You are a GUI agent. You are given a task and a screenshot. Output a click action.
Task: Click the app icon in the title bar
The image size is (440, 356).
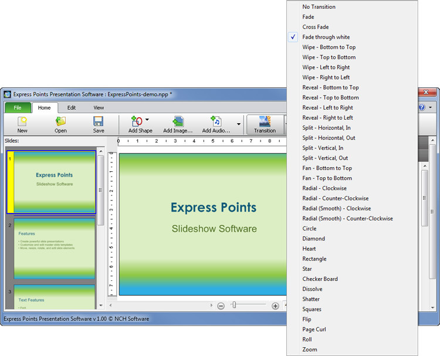[x=7, y=94]
